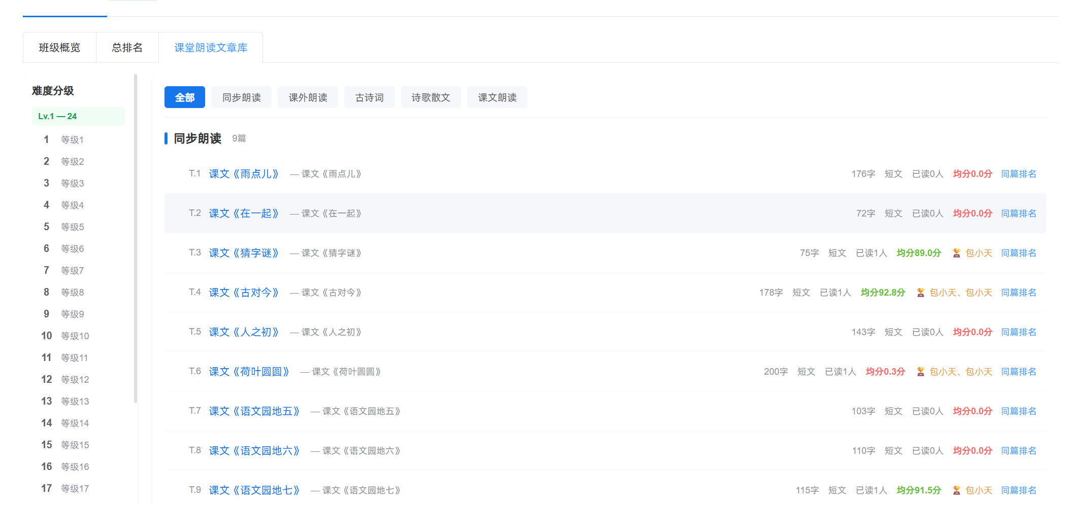Choose difficulty 等级2
The image size is (1086, 505).
pyautogui.click(x=72, y=161)
